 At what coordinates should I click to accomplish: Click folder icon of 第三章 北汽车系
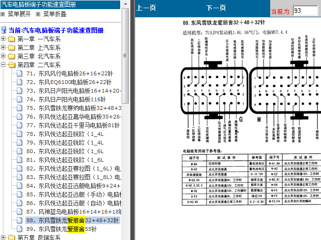[x=11, y=56]
